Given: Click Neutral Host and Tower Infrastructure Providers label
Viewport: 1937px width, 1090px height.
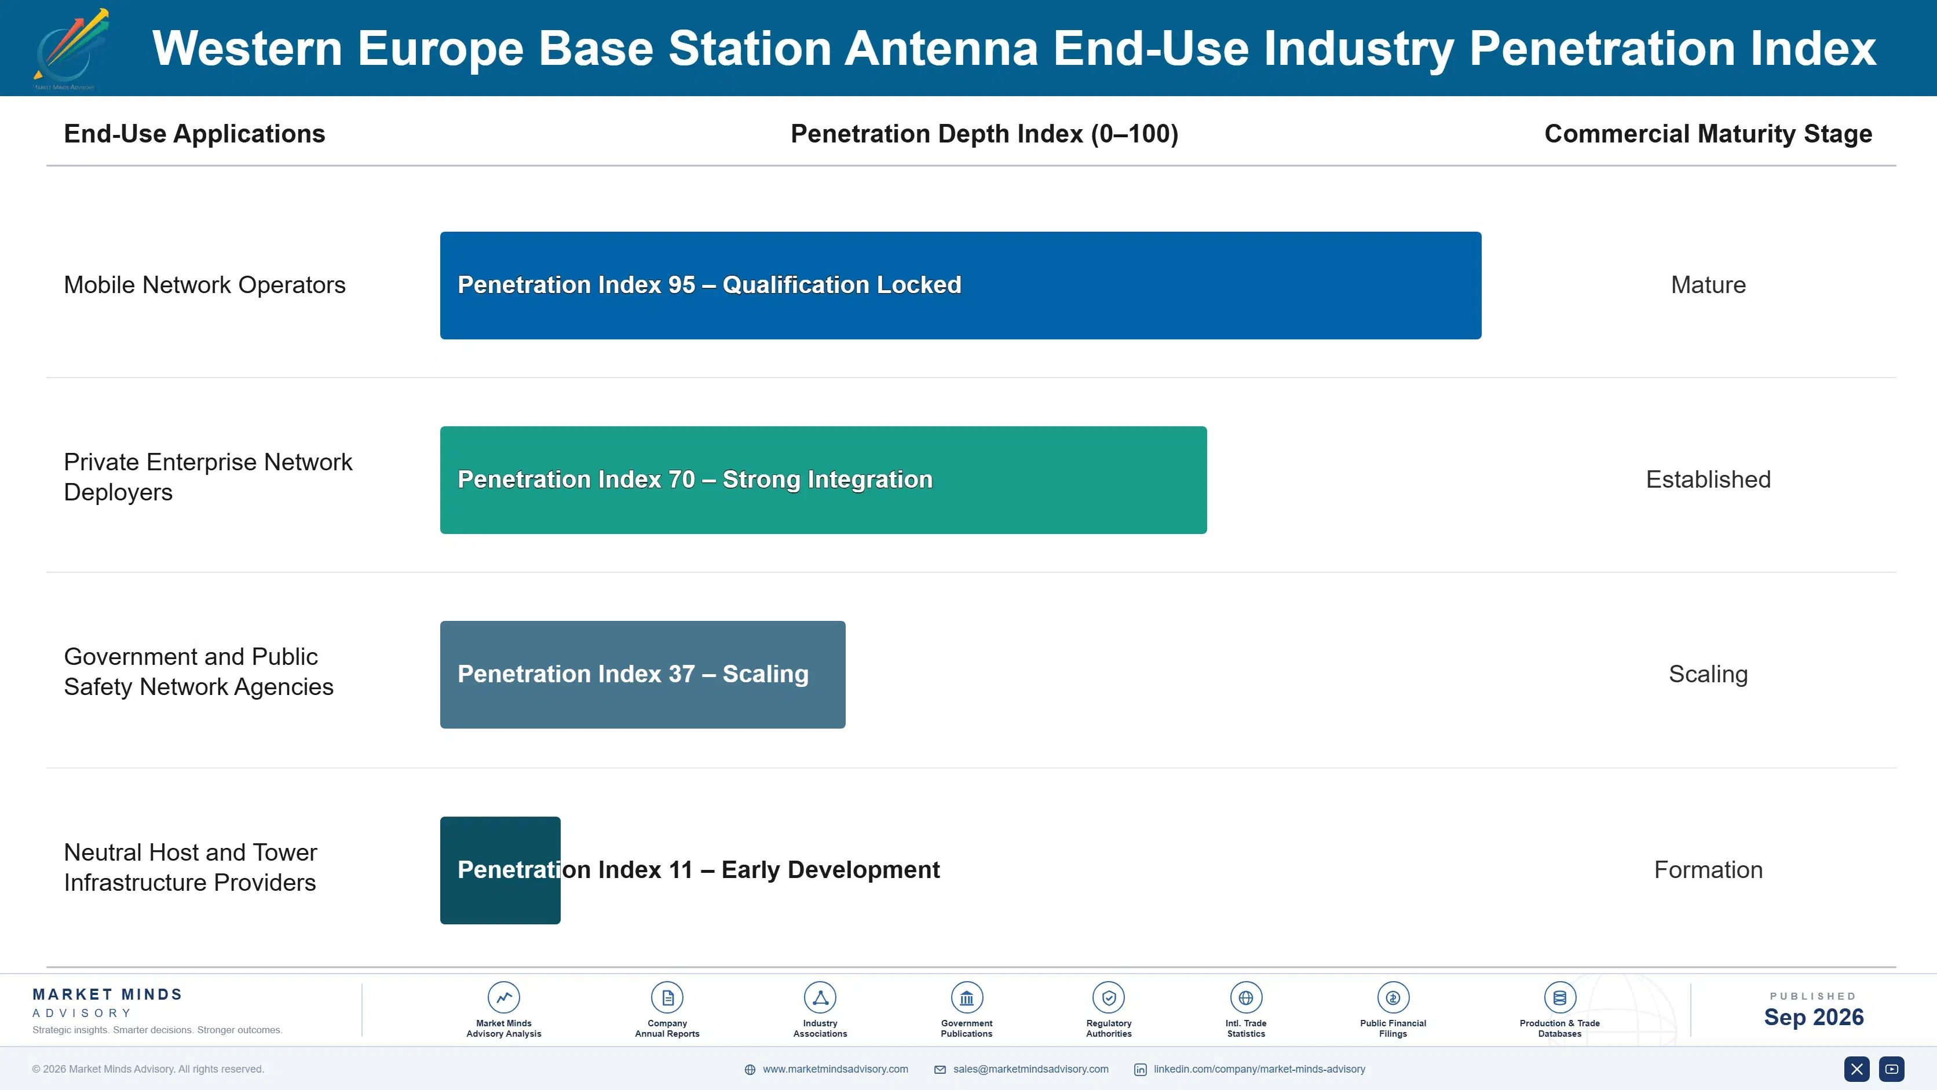Looking at the screenshot, I should pos(190,867).
